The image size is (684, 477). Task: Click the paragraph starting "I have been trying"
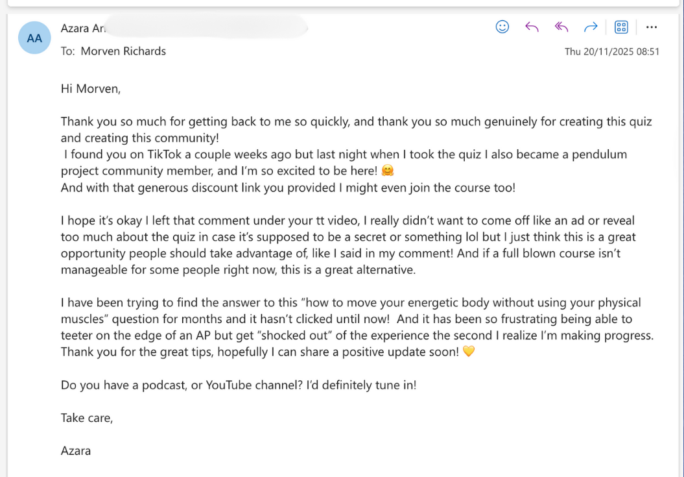coord(350,319)
